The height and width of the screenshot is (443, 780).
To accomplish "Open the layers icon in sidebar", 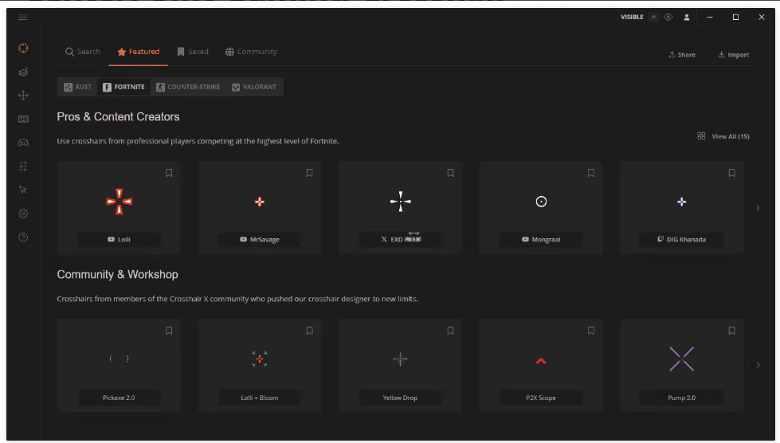I will [x=23, y=72].
